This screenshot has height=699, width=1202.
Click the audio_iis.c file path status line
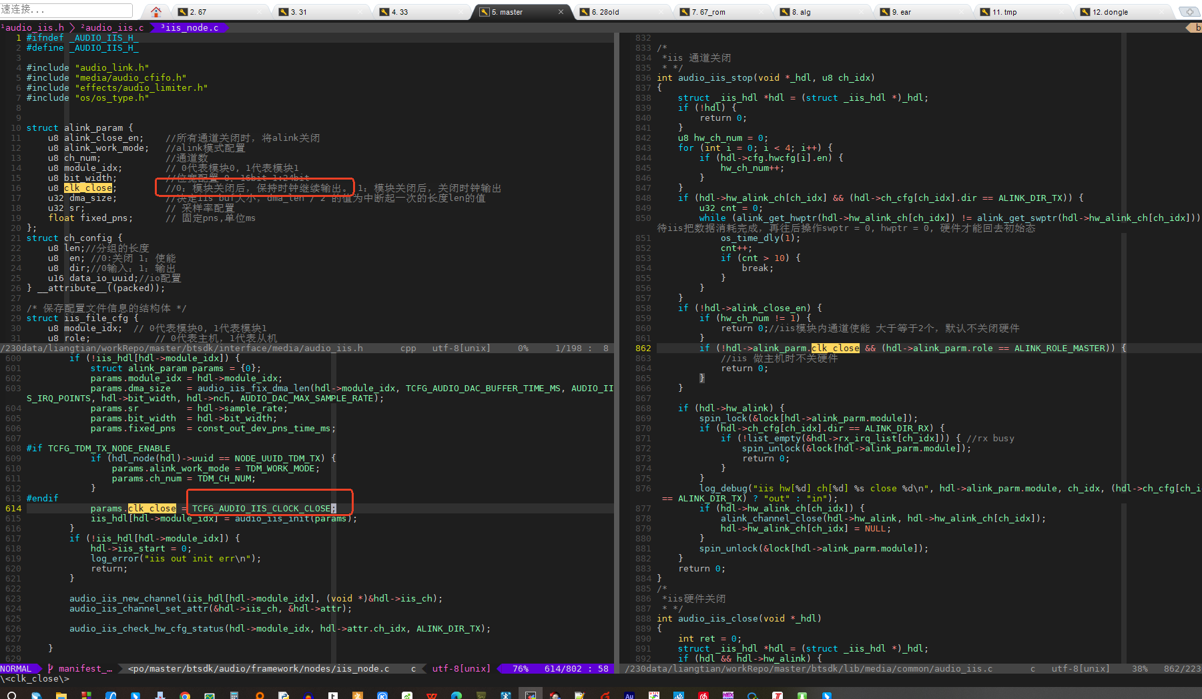(x=809, y=668)
